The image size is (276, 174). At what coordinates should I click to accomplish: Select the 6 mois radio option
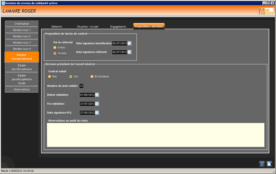point(55,48)
